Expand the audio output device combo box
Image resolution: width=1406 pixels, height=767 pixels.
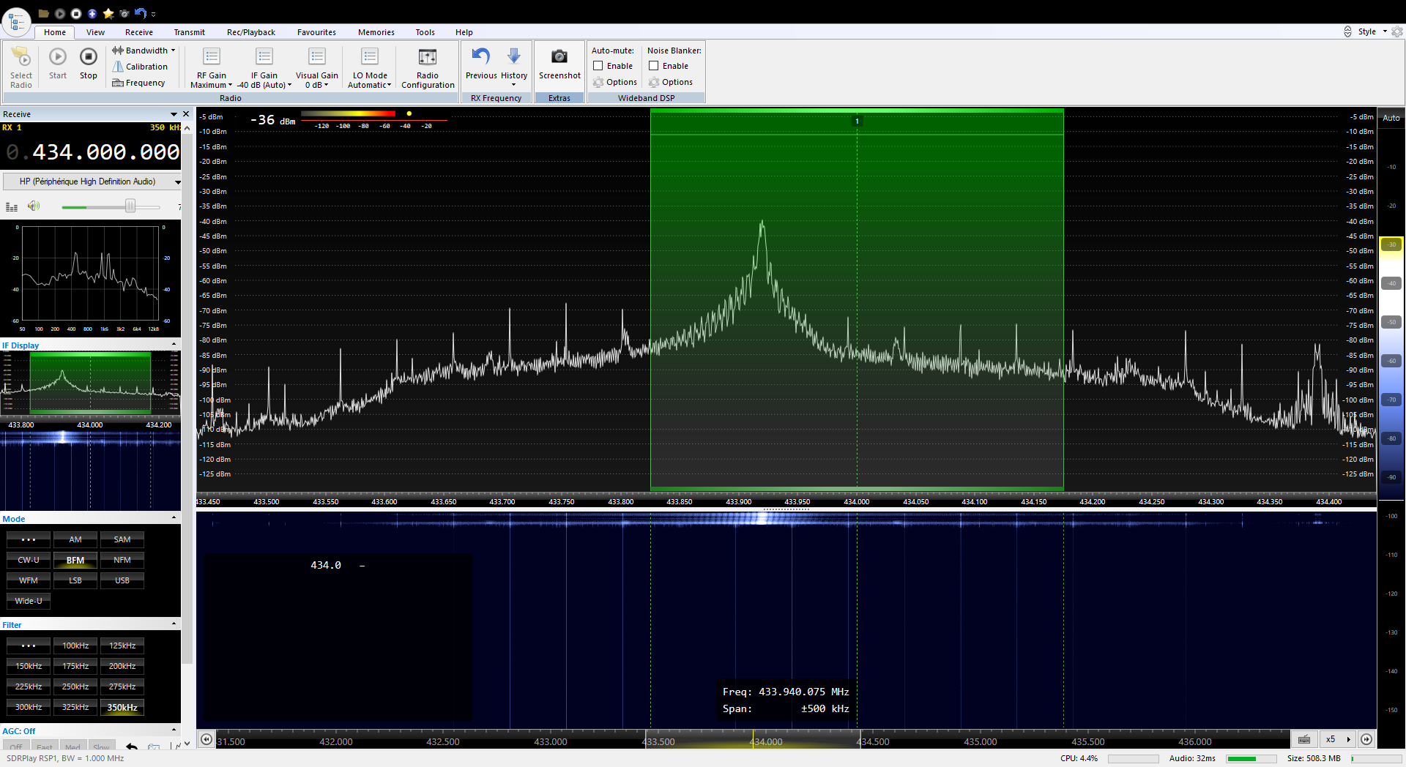177,182
